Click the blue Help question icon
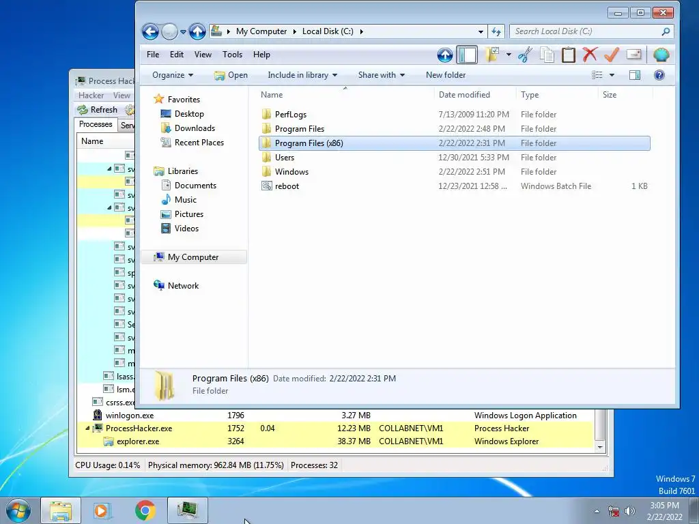The image size is (699, 524). (659, 75)
